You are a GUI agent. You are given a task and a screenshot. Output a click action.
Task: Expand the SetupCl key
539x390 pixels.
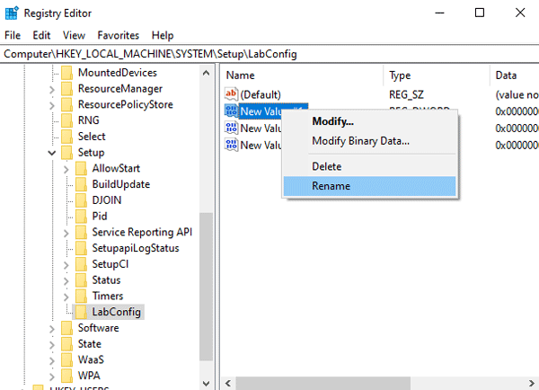point(66,265)
